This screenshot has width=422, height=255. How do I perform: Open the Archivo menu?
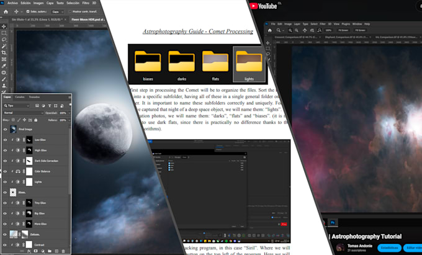(x=12, y=3)
